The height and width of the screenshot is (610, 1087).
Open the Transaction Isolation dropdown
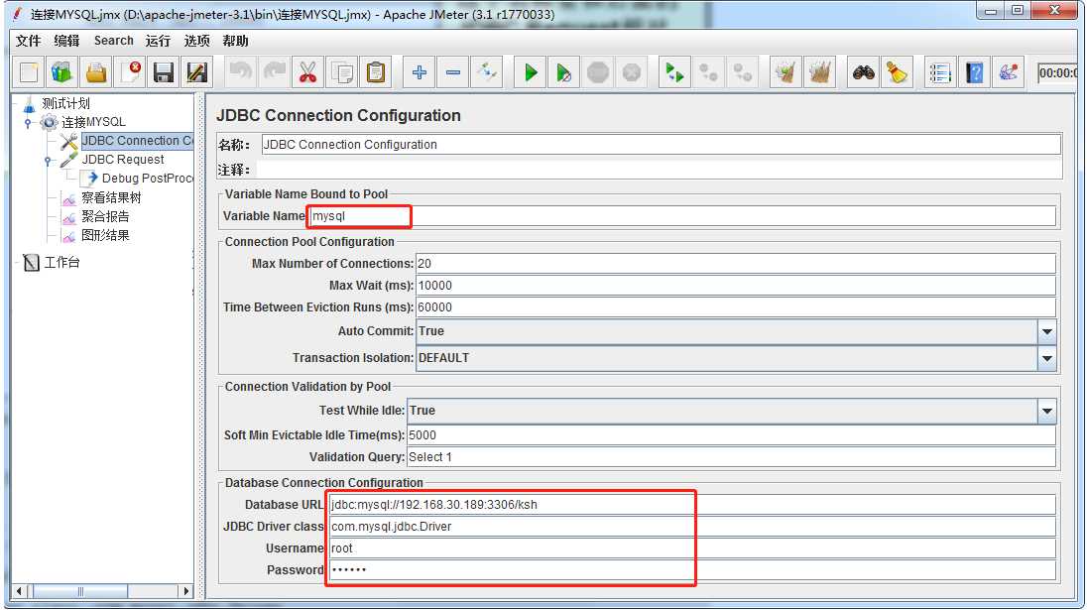1046,358
